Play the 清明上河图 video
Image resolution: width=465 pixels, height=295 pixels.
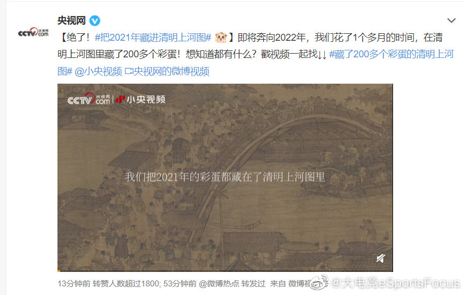click(x=225, y=178)
